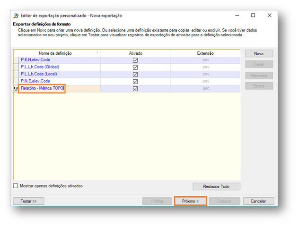Screen dimensions: 298x226
Task: Toggle Ativado for P,N,E,elev,Code row
Action: (135, 82)
